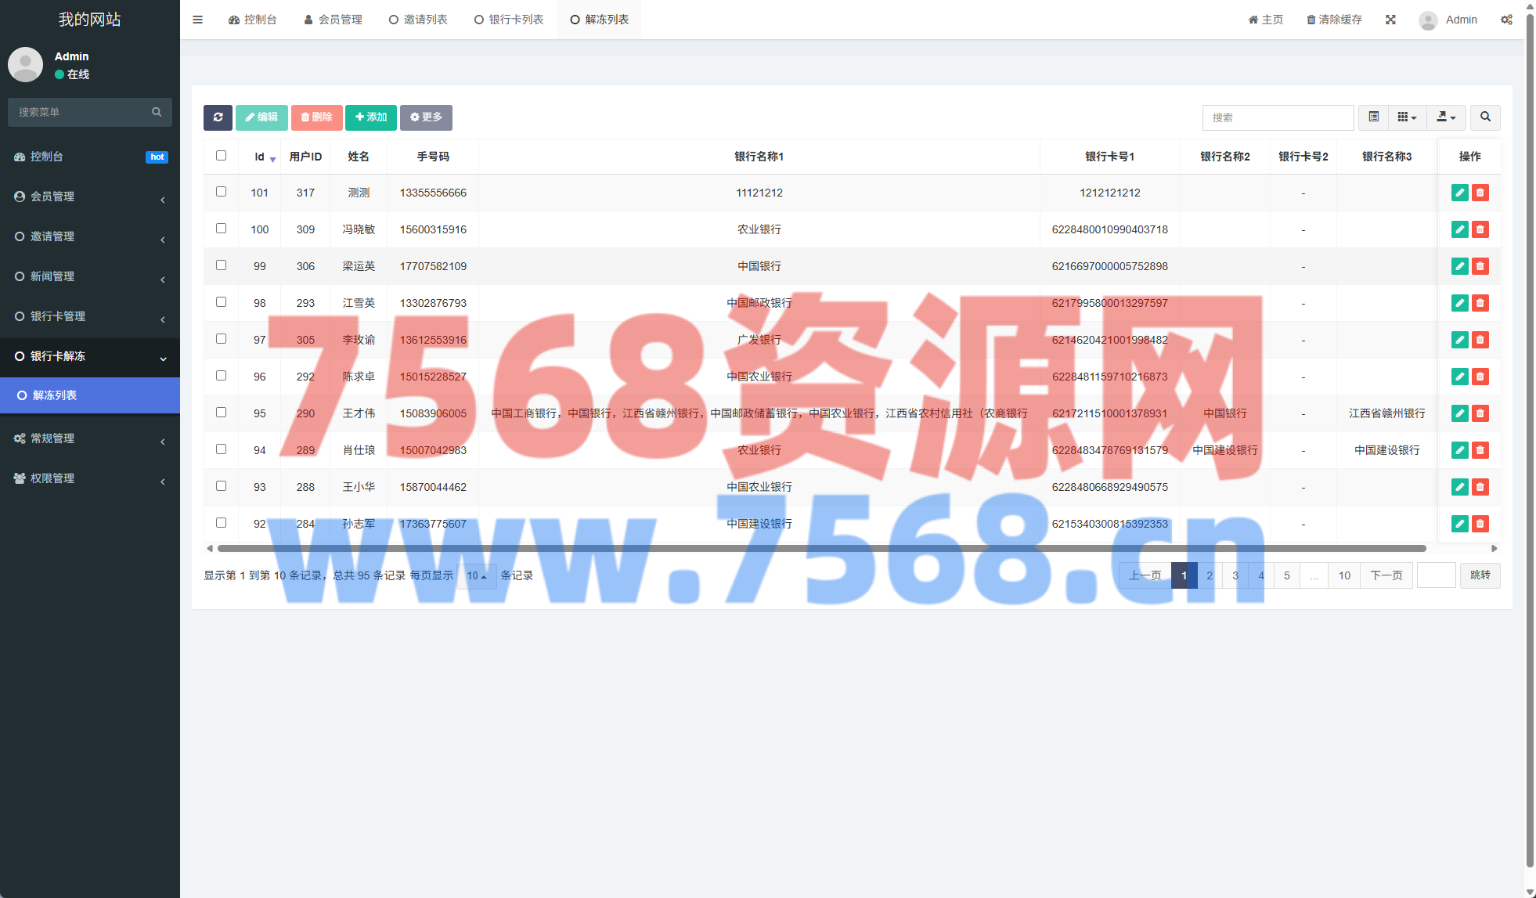Click the table 搜索 input field
Image resolution: width=1536 pixels, height=898 pixels.
click(x=1278, y=117)
